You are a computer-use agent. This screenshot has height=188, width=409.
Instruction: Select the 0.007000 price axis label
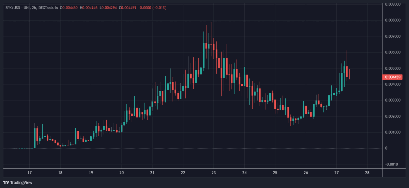pyautogui.click(x=393, y=36)
